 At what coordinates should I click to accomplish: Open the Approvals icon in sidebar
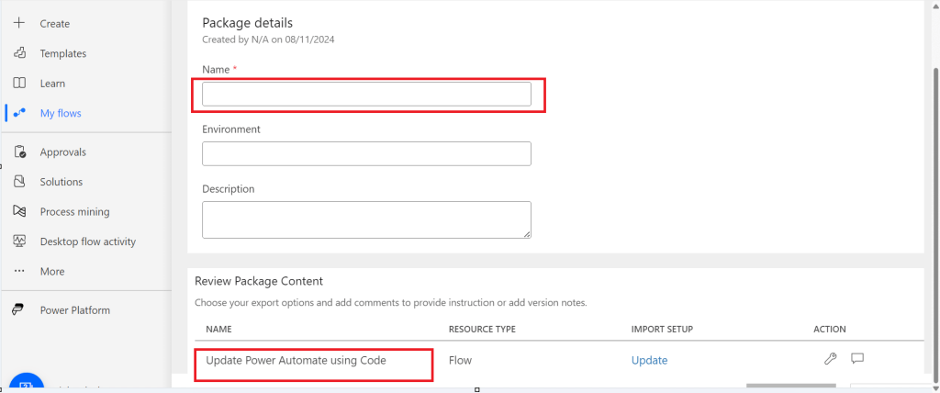click(19, 152)
